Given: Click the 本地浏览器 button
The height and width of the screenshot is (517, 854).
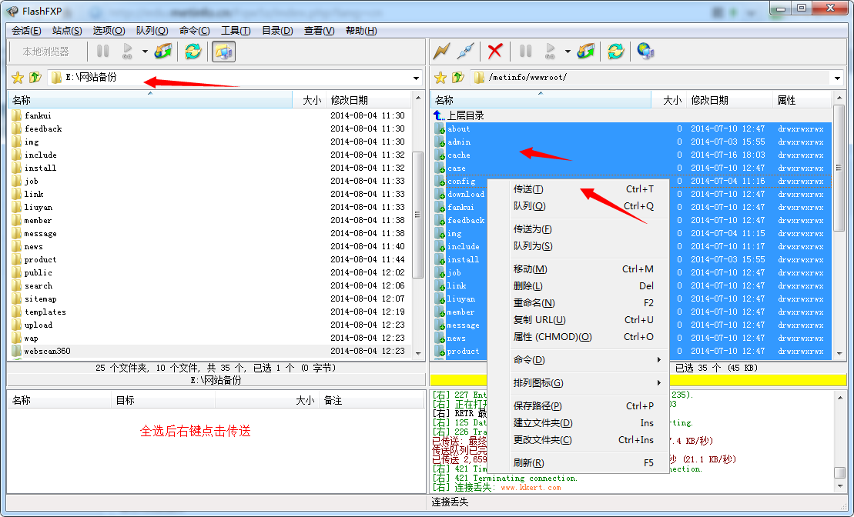Looking at the screenshot, I should [x=46, y=52].
